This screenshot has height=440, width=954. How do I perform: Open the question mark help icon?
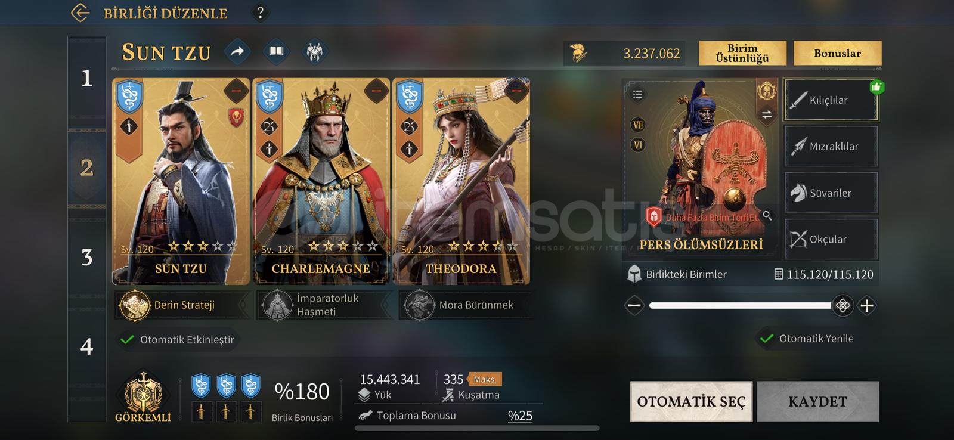pyautogui.click(x=260, y=13)
